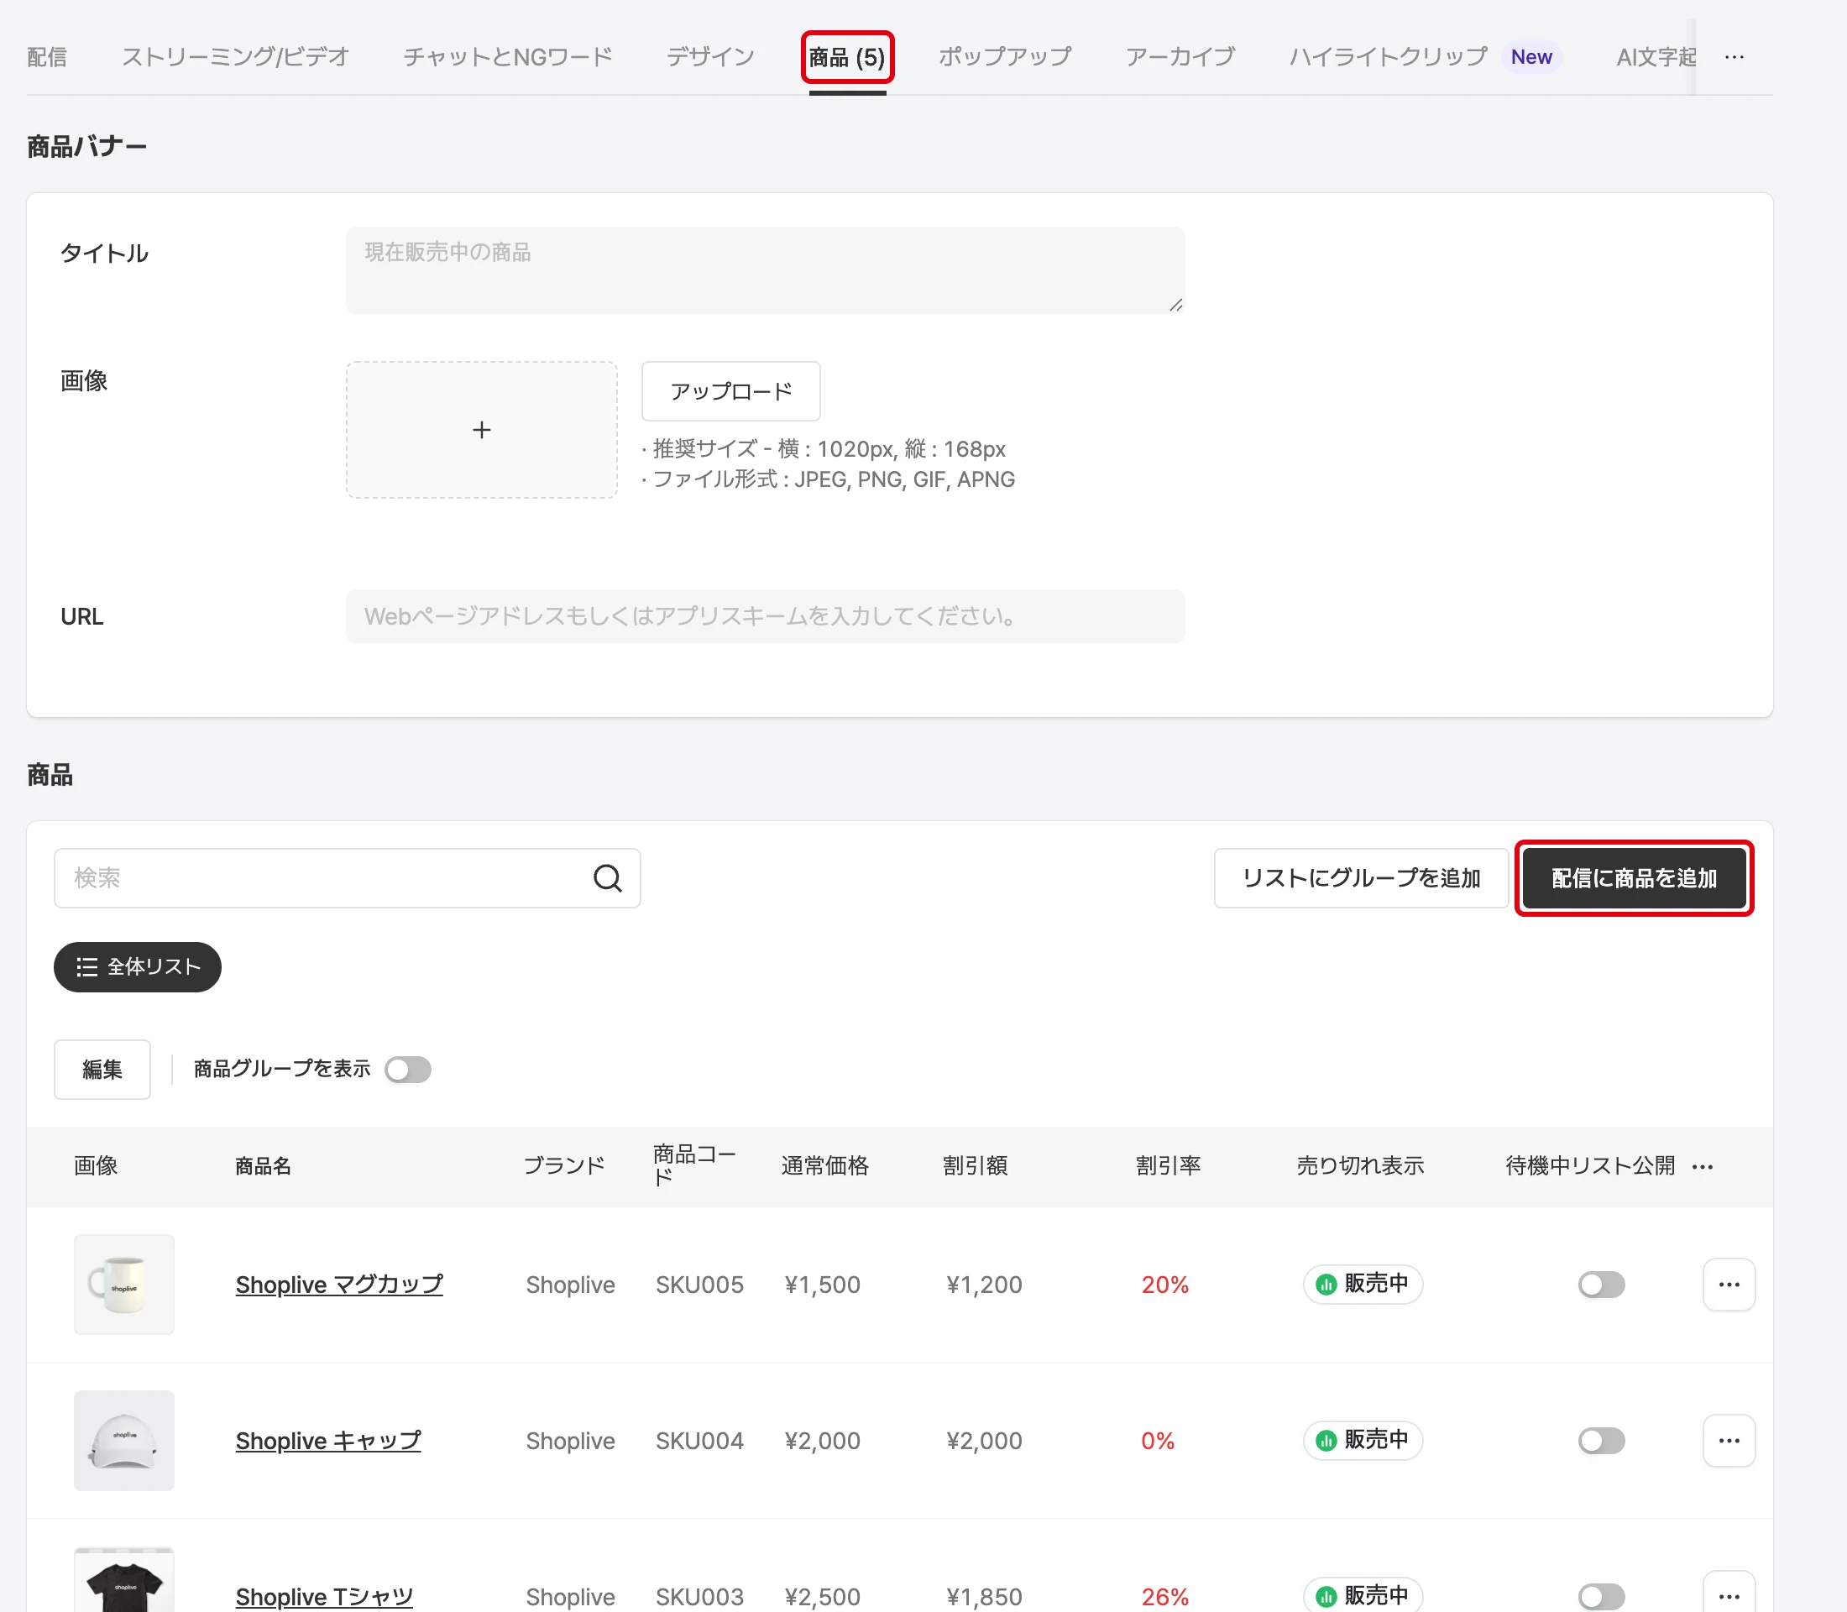Focus the 検索 product search field

point(348,878)
